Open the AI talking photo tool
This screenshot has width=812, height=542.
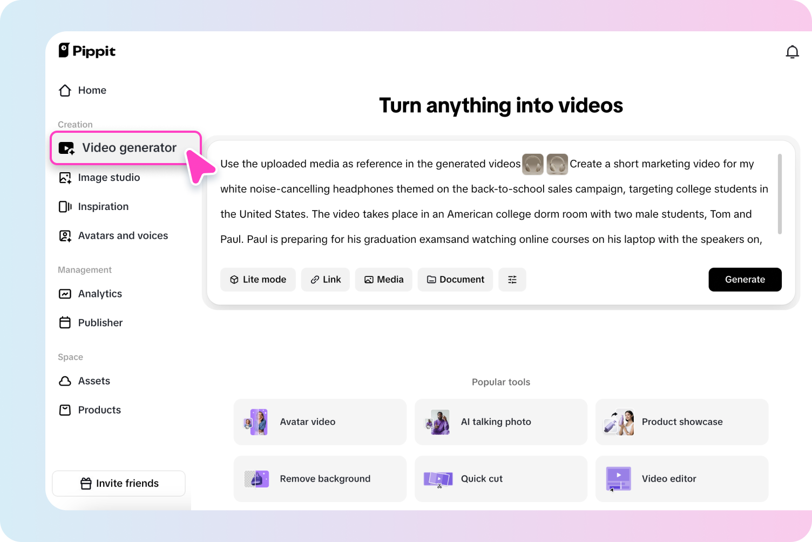pos(500,422)
